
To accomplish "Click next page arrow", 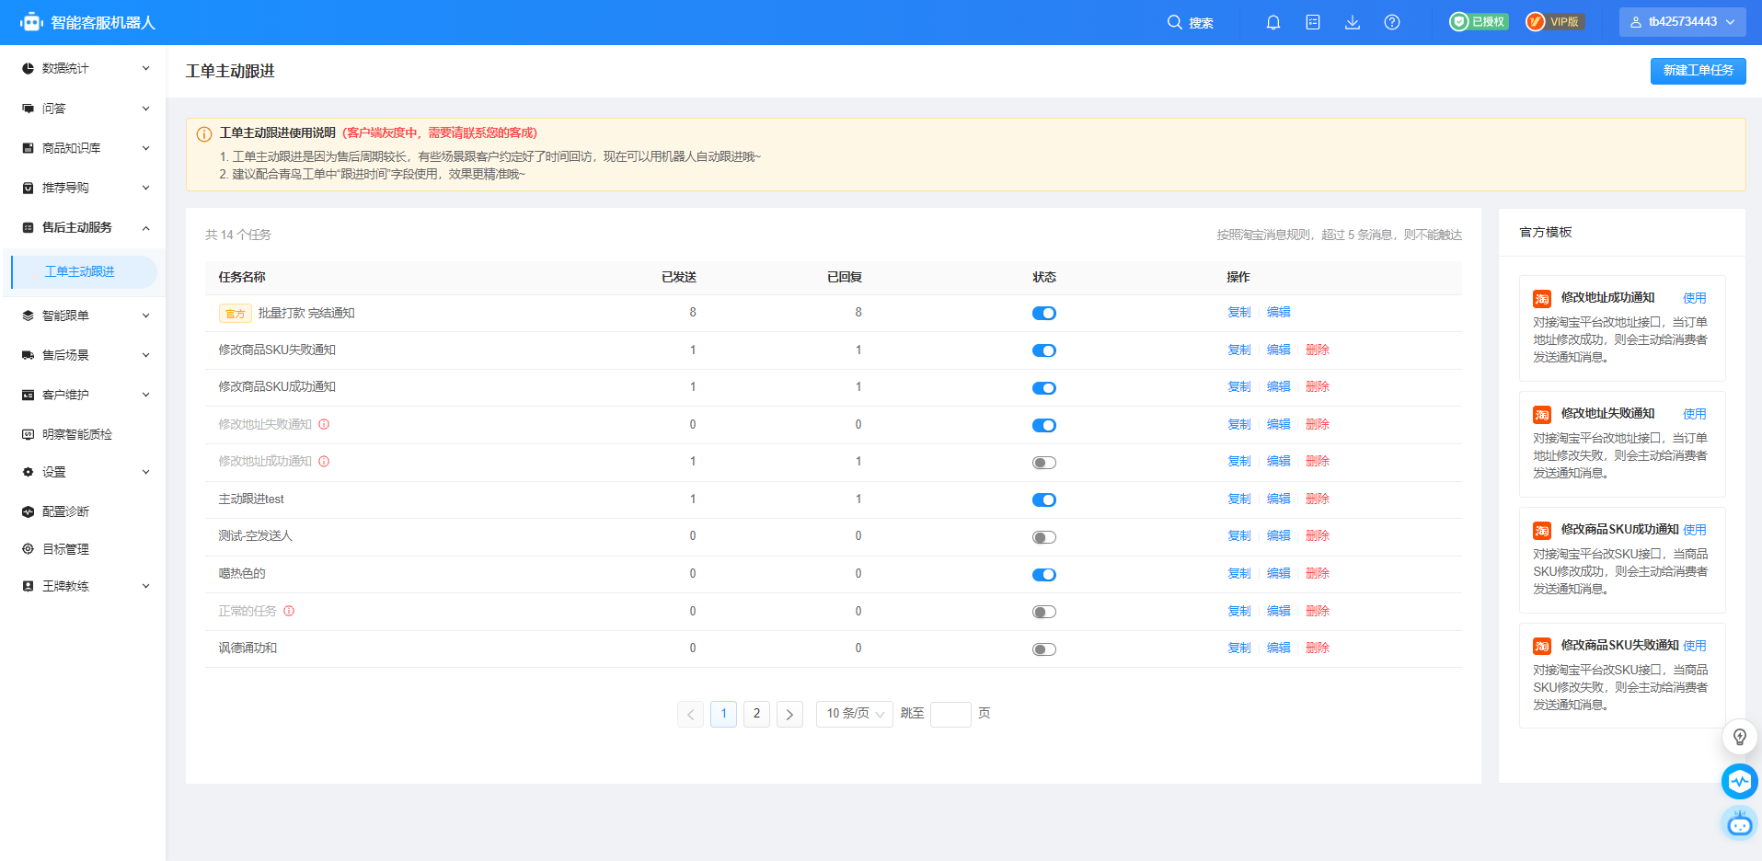I will [789, 714].
